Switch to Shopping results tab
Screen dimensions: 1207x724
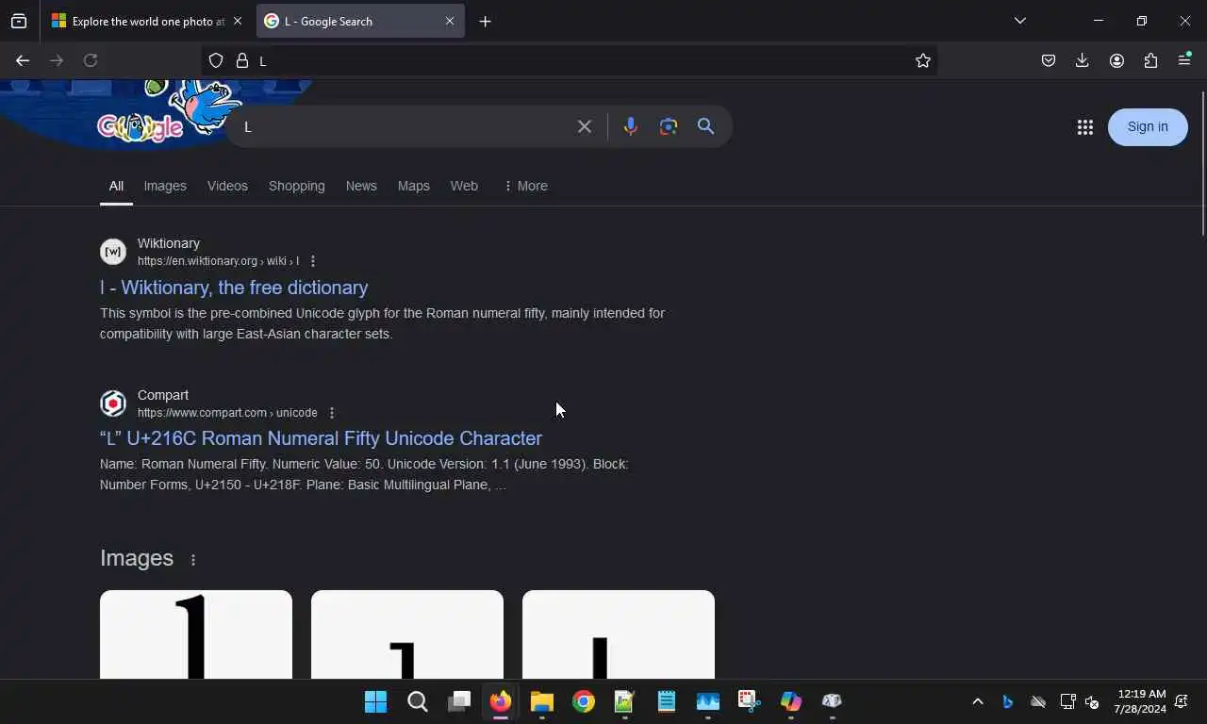coord(296,186)
